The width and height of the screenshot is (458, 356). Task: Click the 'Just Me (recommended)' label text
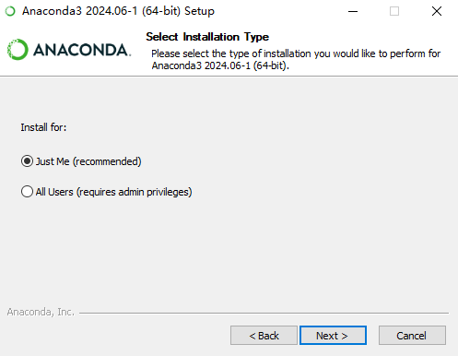point(88,161)
